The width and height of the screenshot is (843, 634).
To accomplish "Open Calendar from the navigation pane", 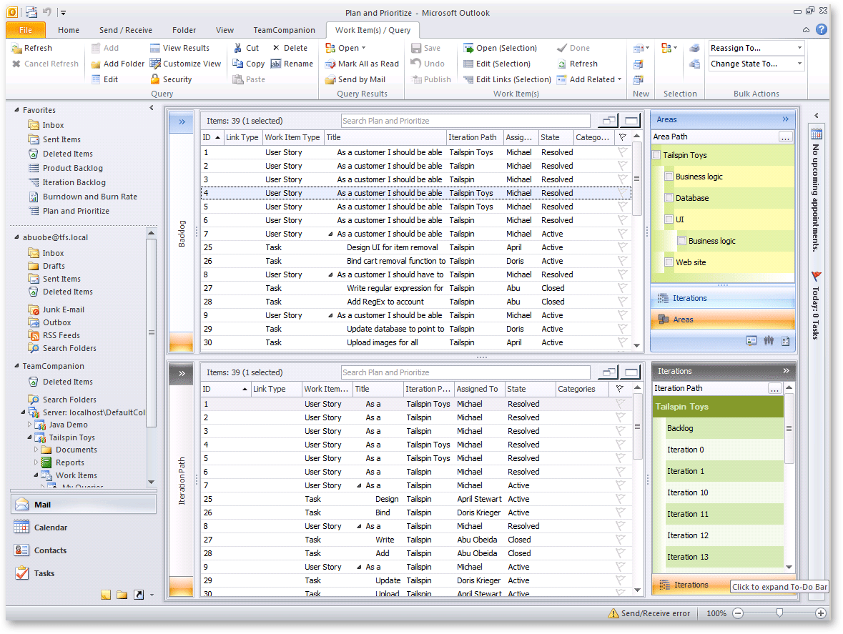I will [x=50, y=527].
